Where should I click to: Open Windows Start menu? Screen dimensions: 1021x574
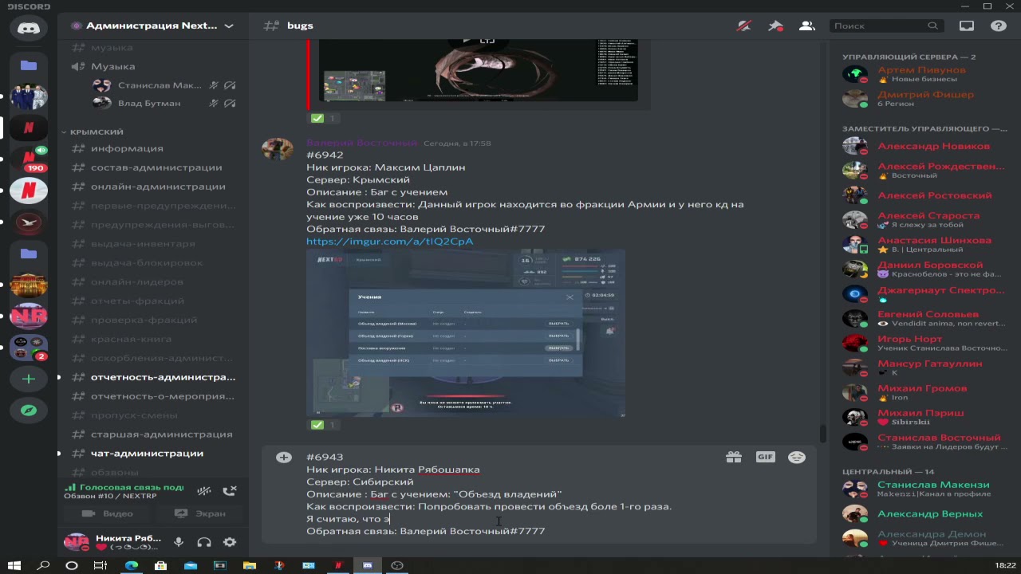coord(14,565)
